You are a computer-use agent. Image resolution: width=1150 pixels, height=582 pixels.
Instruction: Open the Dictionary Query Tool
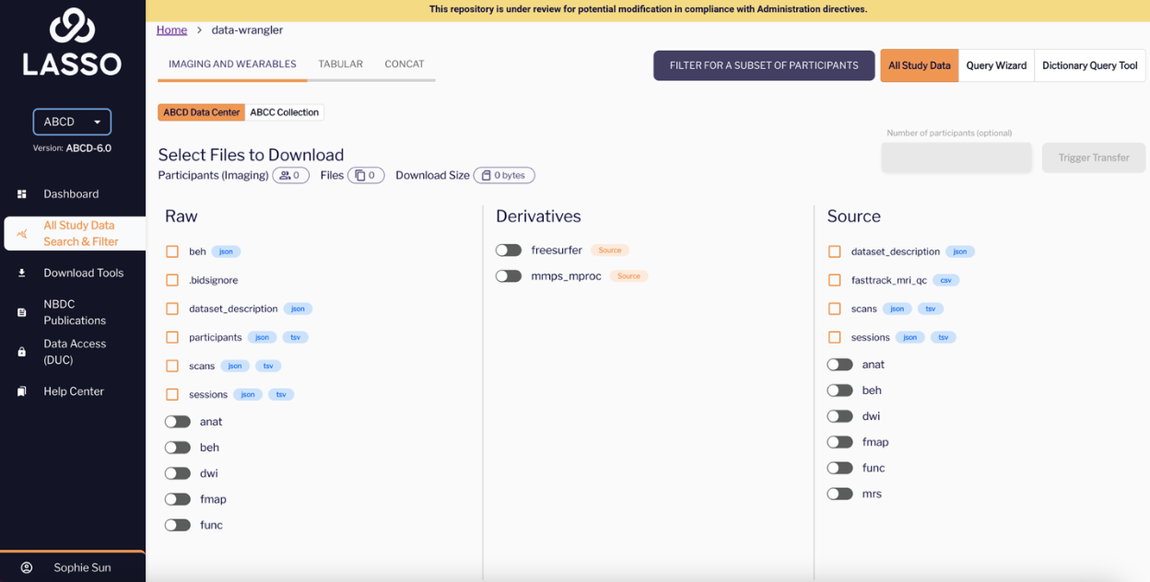pyautogui.click(x=1090, y=65)
